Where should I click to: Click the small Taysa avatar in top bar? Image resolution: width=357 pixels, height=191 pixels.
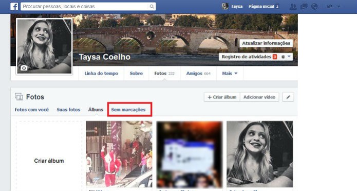225,6
